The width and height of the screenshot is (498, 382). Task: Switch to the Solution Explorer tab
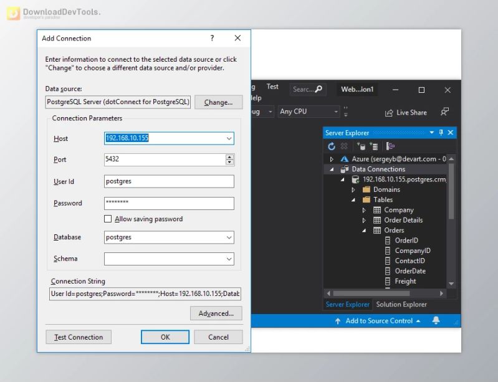401,305
